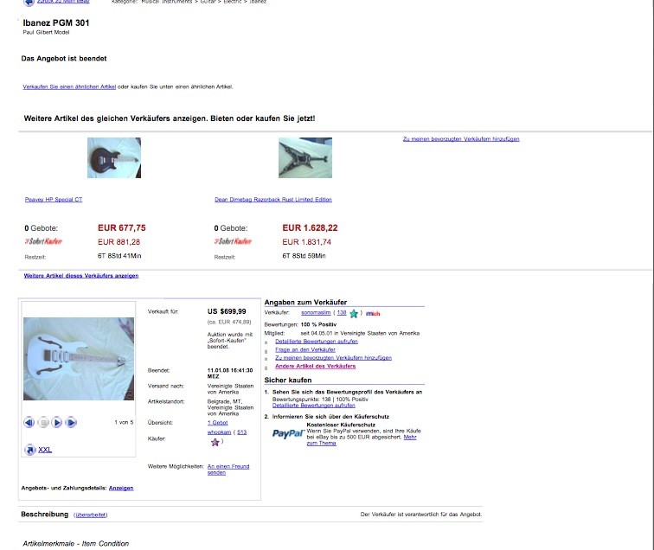This screenshot has width=654, height=550.
Task: Open buyer whookam's profile
Action: (x=219, y=432)
